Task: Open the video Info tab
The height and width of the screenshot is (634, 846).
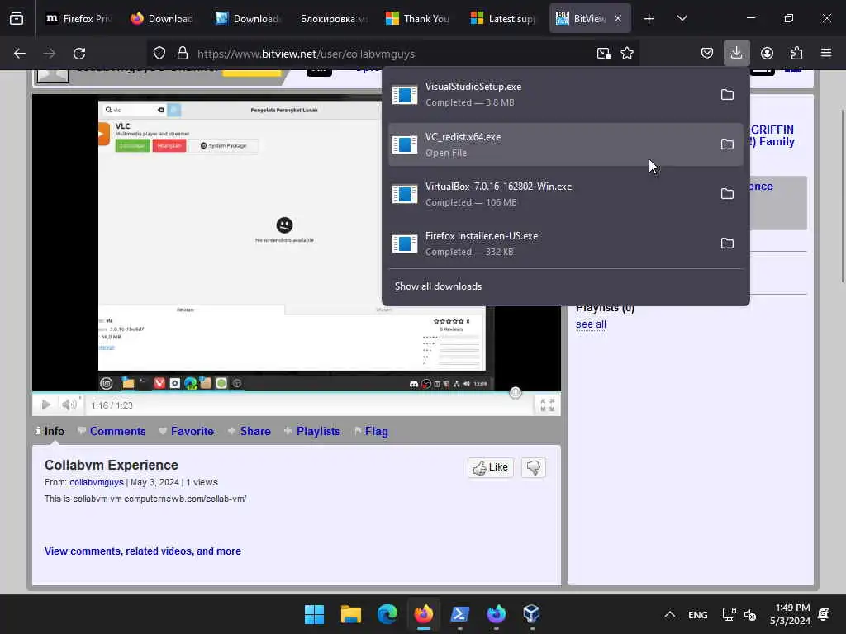Action: (50, 431)
